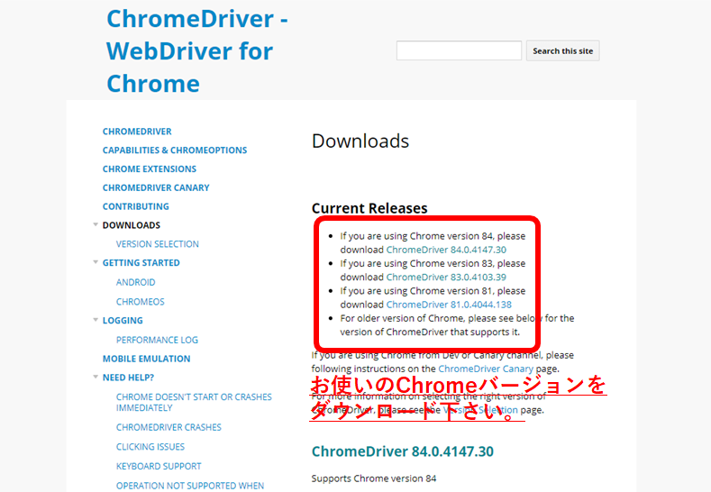Image resolution: width=711 pixels, height=492 pixels.
Task: Open the Keyboard Support page
Action: pos(159,467)
